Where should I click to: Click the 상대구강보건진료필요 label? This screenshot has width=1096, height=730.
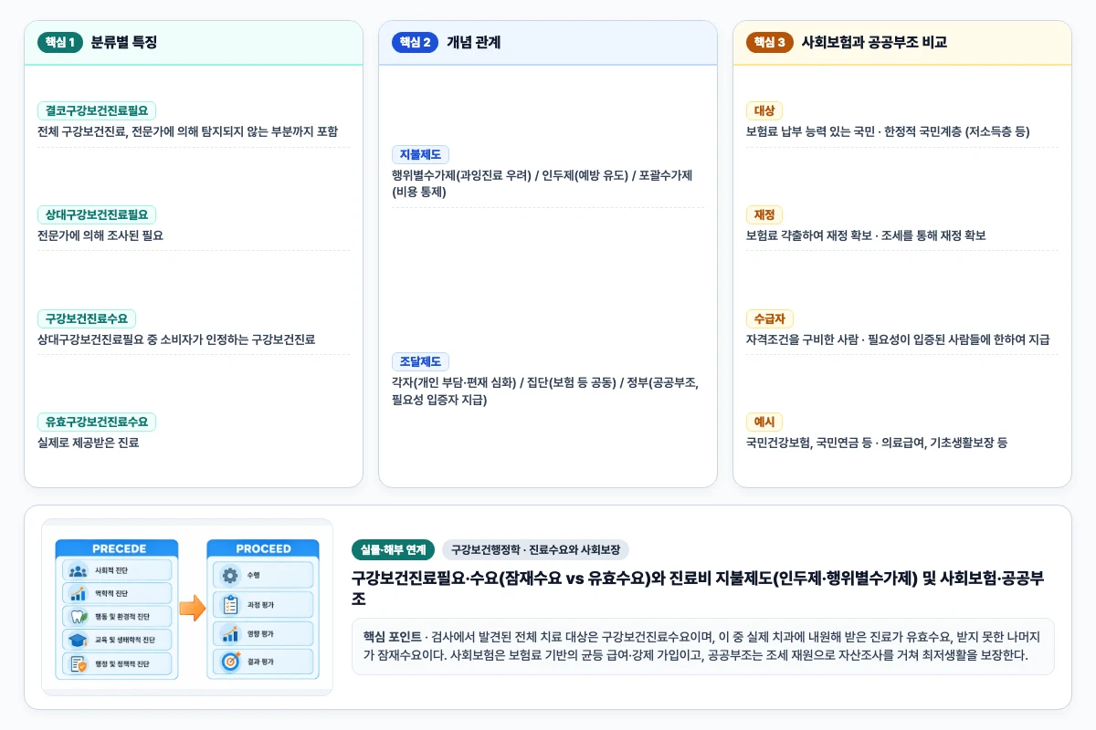click(97, 214)
